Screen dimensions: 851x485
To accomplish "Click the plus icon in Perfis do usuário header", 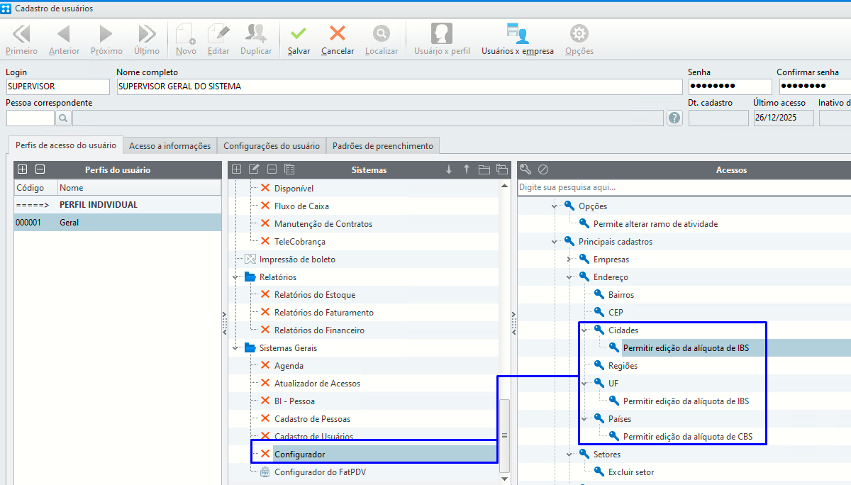I will tap(23, 169).
